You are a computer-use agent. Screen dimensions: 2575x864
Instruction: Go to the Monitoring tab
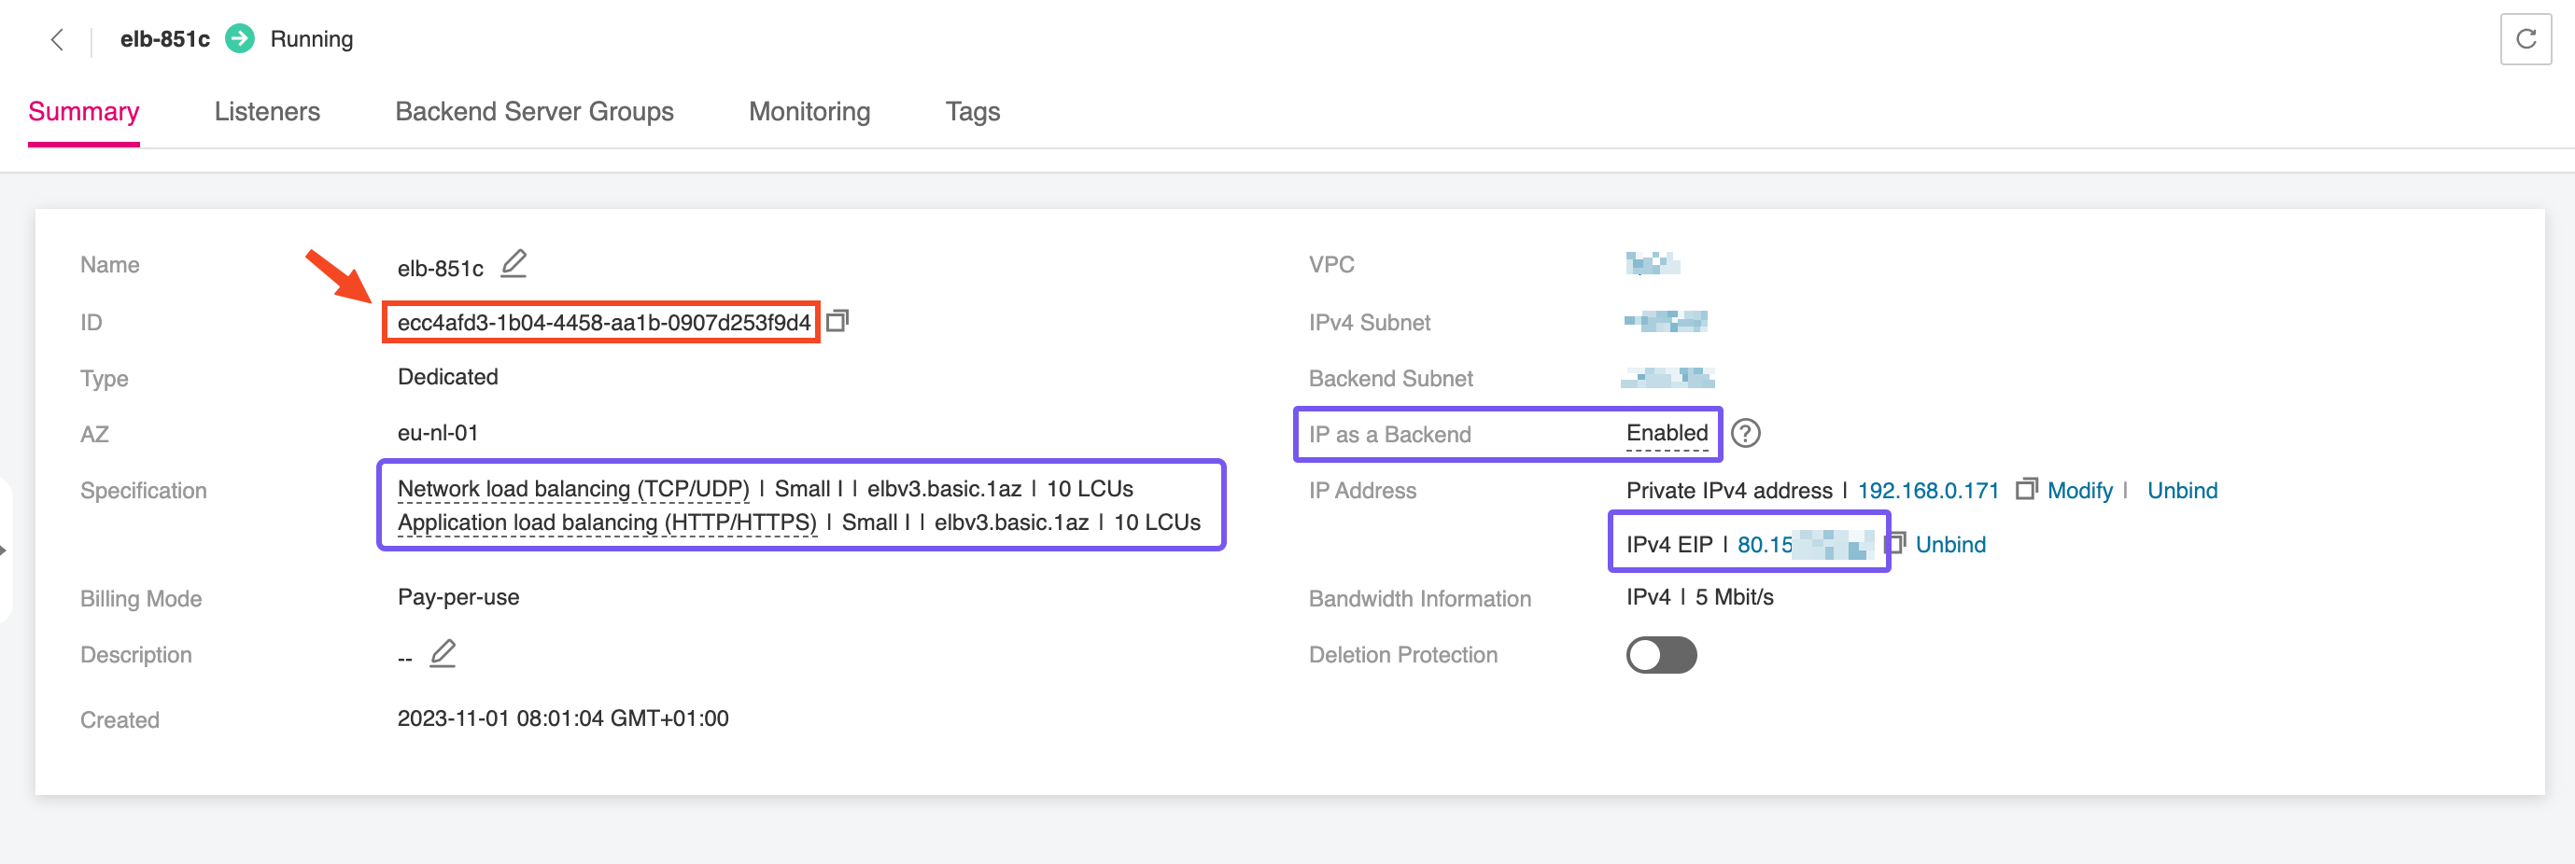[x=809, y=112]
